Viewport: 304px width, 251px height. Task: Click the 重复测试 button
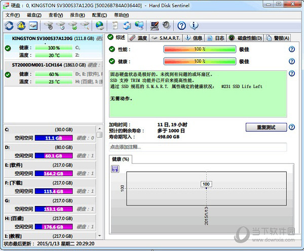[266, 127]
